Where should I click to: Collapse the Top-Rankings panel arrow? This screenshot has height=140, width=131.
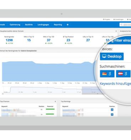pyautogui.click(x=116, y=102)
